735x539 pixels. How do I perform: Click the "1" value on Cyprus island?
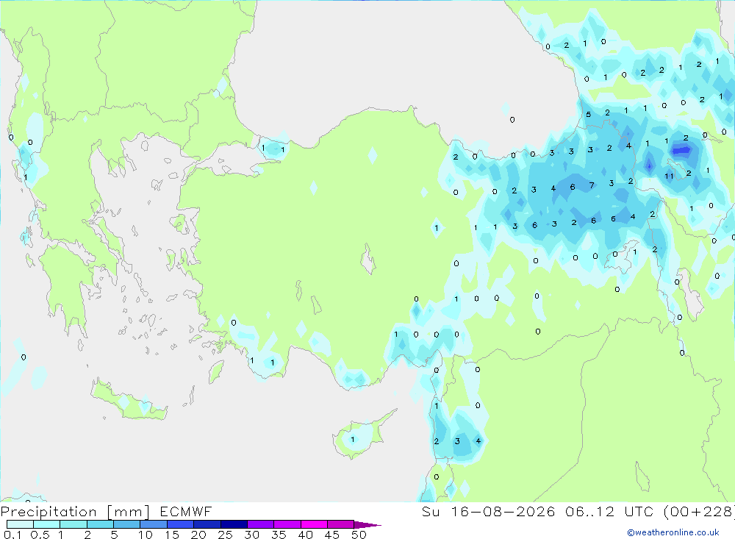pos(353,440)
